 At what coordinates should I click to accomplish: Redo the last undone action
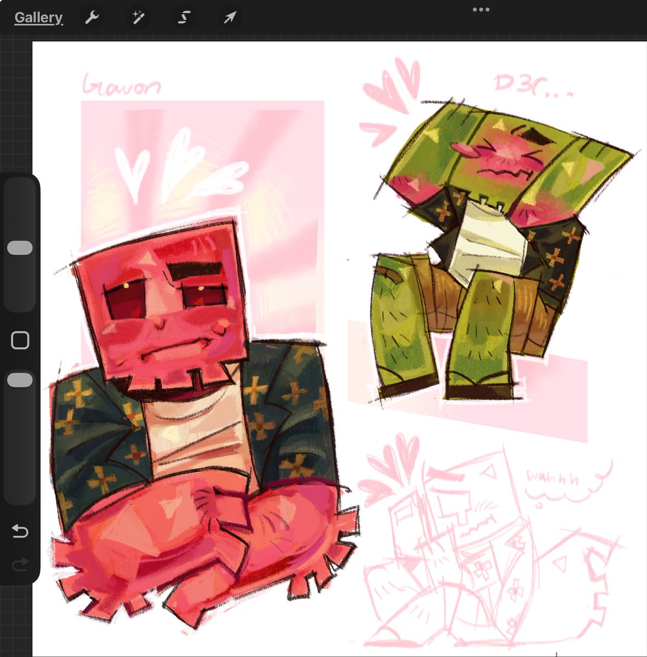pos(20,564)
